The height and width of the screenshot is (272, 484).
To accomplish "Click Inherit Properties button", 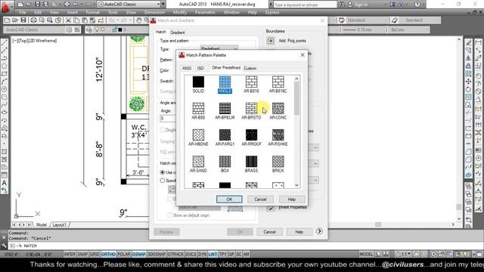I will coord(271,208).
